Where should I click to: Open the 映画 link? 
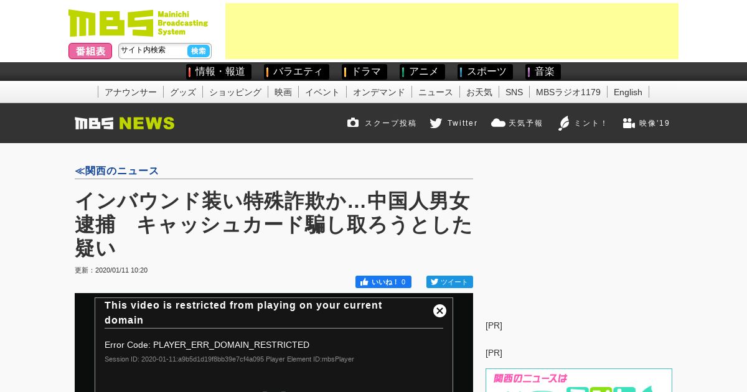(283, 92)
